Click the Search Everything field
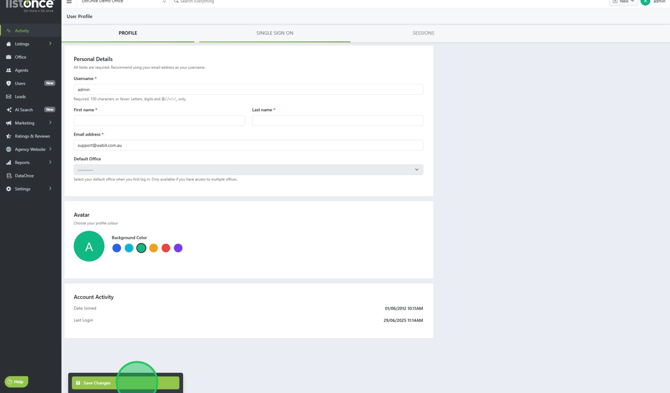Screen dimensions: 670x393 click(197, 2)
